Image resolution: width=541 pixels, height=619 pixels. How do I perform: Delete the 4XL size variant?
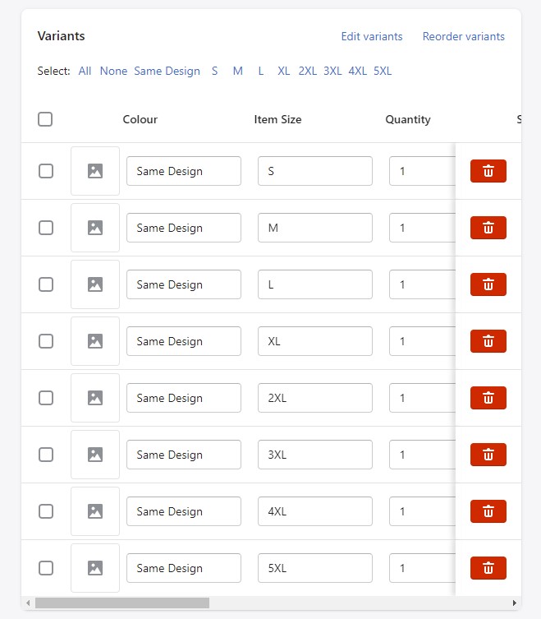(488, 511)
